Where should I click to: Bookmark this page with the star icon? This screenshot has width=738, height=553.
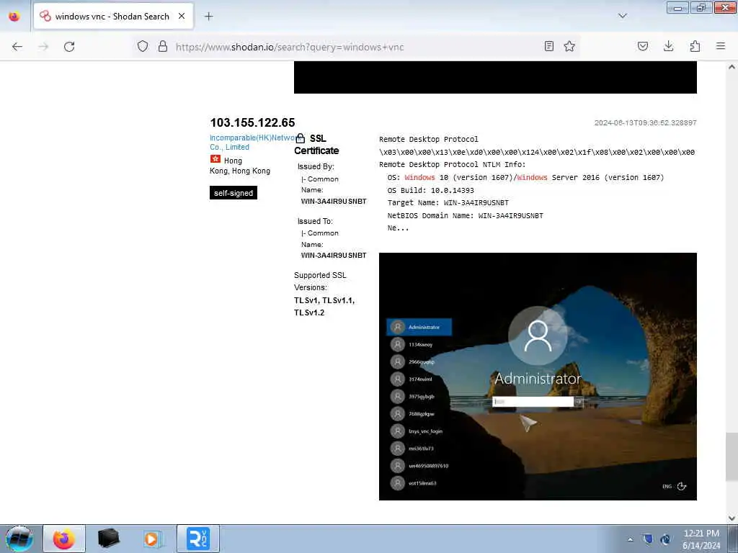pyautogui.click(x=569, y=46)
